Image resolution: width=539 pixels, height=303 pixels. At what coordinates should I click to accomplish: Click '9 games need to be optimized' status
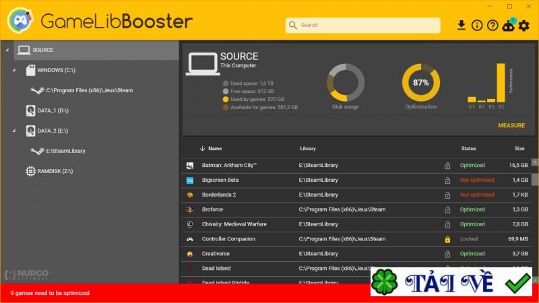(50, 293)
